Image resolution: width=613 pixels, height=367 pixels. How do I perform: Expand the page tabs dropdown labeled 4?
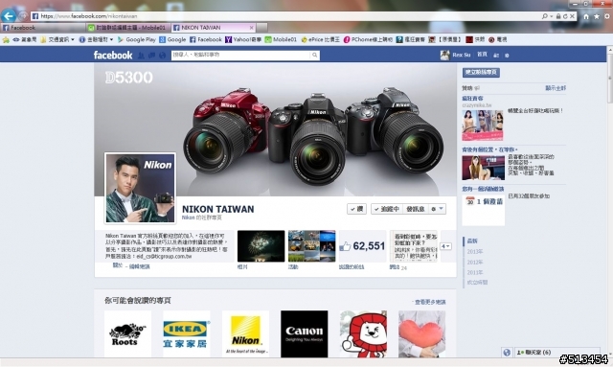coord(445,246)
